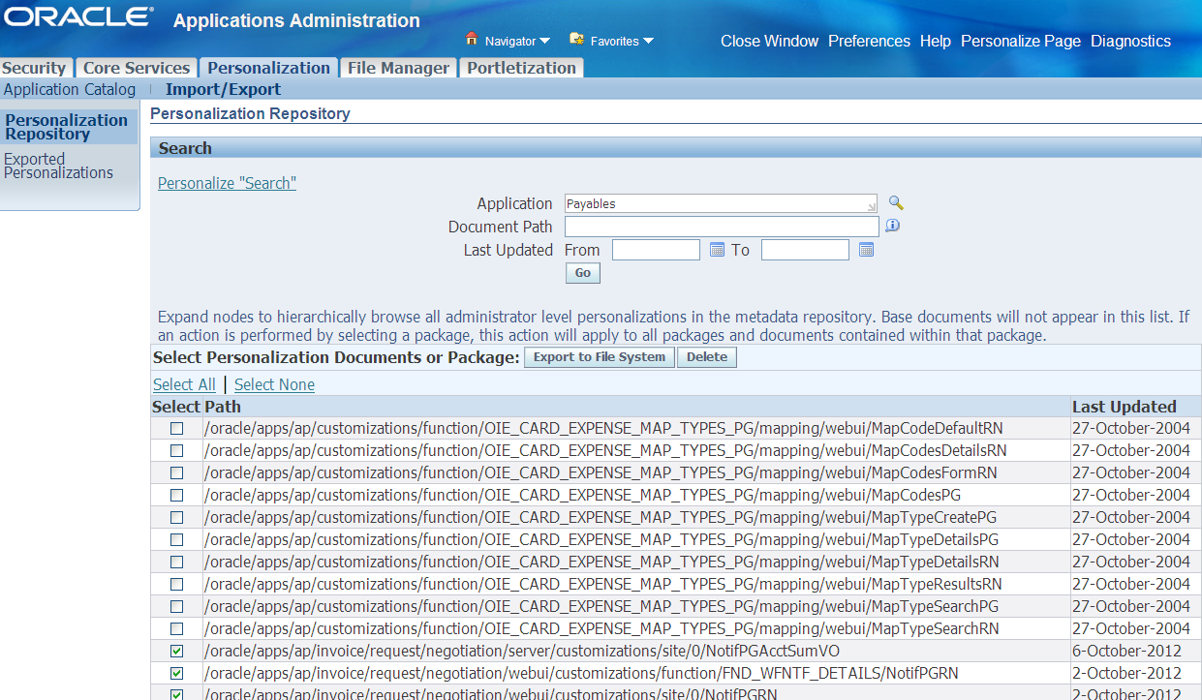Image resolution: width=1202 pixels, height=700 pixels.
Task: Click the Select column header
Action: 176,407
